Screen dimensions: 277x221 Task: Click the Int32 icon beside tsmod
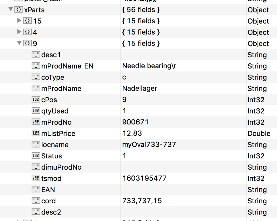coord(36,178)
